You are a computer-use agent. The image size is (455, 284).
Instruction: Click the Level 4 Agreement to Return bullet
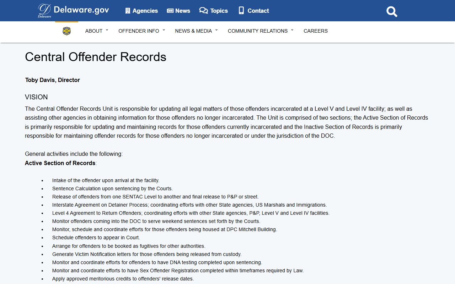point(191,213)
